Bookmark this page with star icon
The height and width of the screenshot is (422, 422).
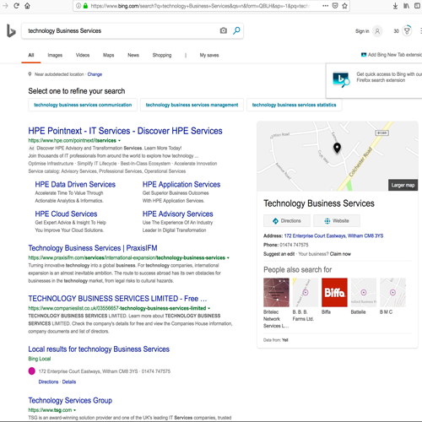tap(344, 6)
